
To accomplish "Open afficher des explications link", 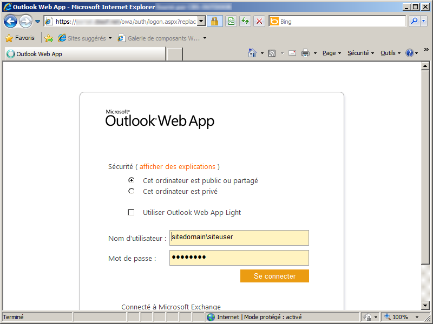I will coord(178,167).
